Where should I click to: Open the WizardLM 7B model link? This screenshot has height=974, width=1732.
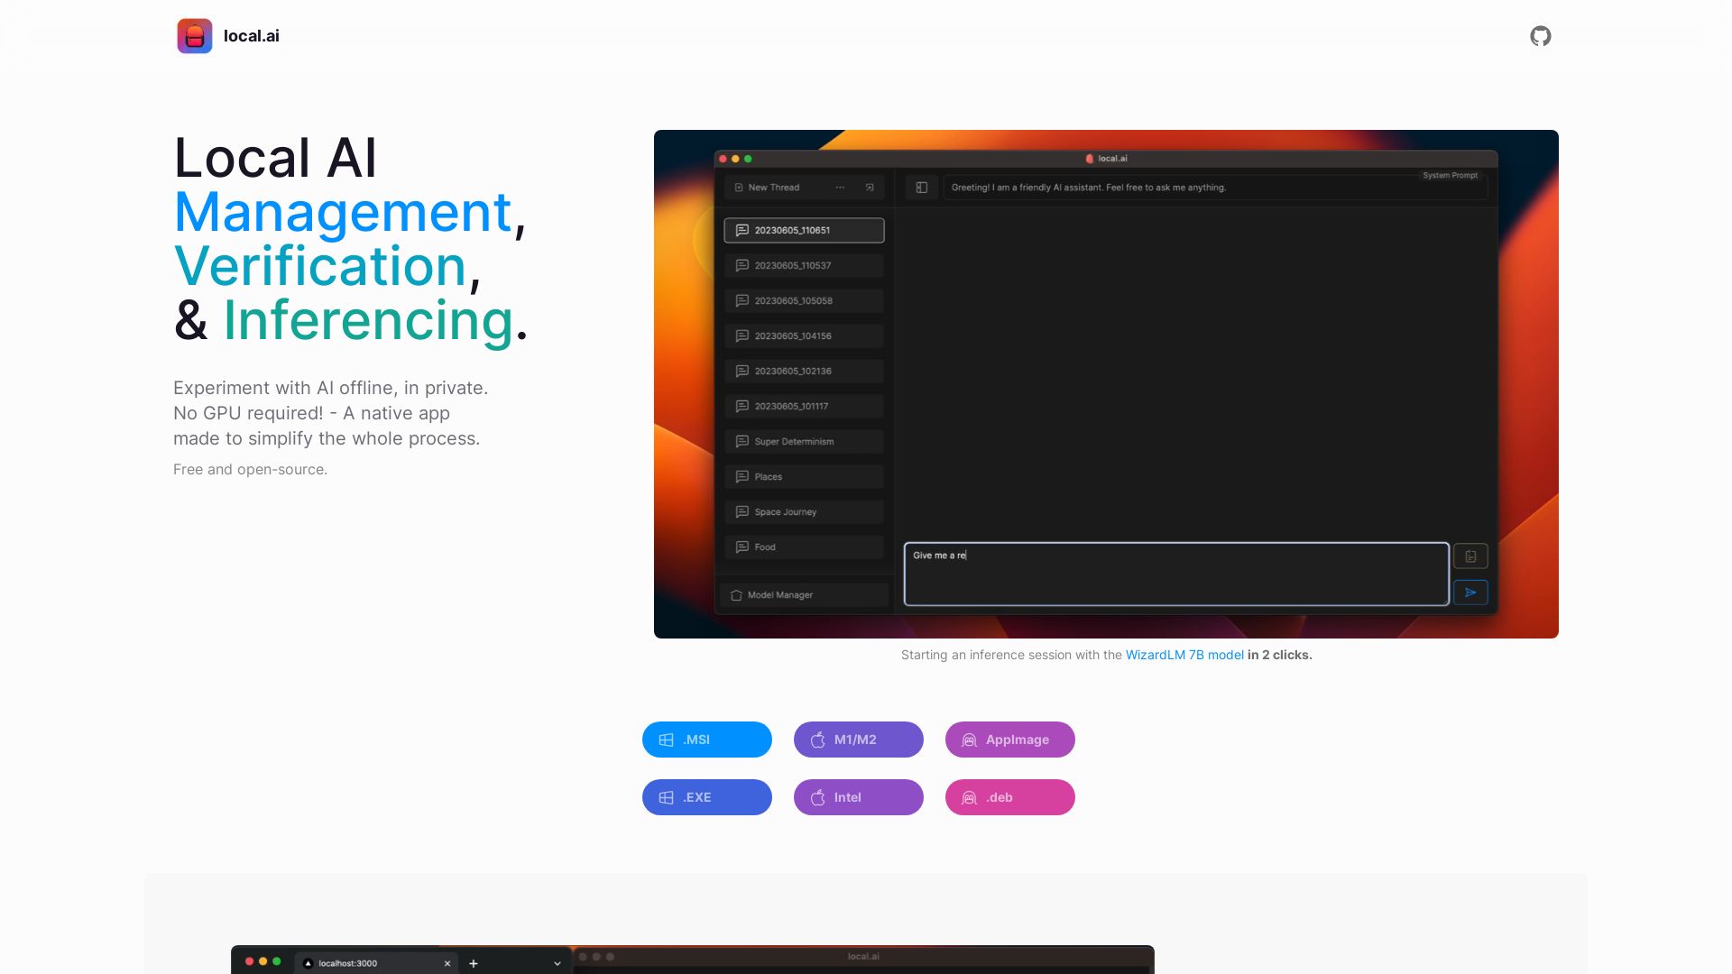[x=1184, y=655]
